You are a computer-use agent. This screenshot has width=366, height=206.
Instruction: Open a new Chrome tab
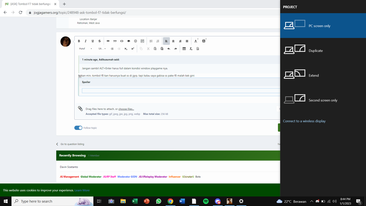pyautogui.click(x=64, y=4)
